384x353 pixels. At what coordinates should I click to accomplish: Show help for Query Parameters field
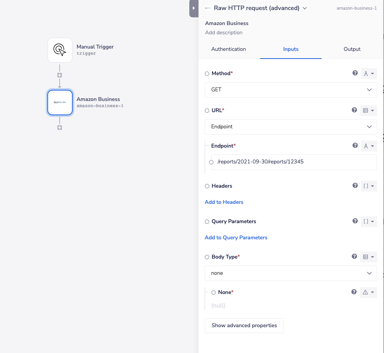355,221
